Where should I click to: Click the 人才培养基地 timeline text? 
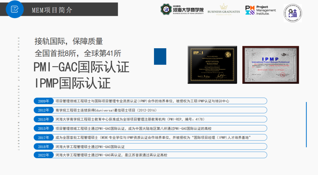(x=153, y=138)
